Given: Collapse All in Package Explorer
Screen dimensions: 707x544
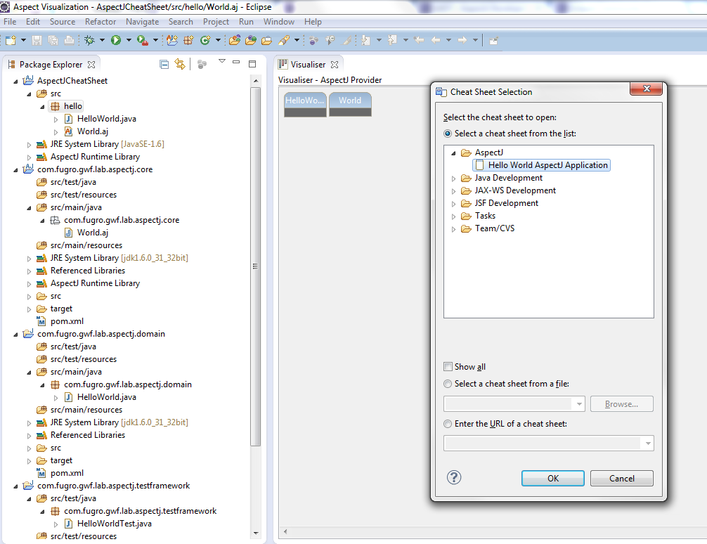Looking at the screenshot, I should click(164, 65).
